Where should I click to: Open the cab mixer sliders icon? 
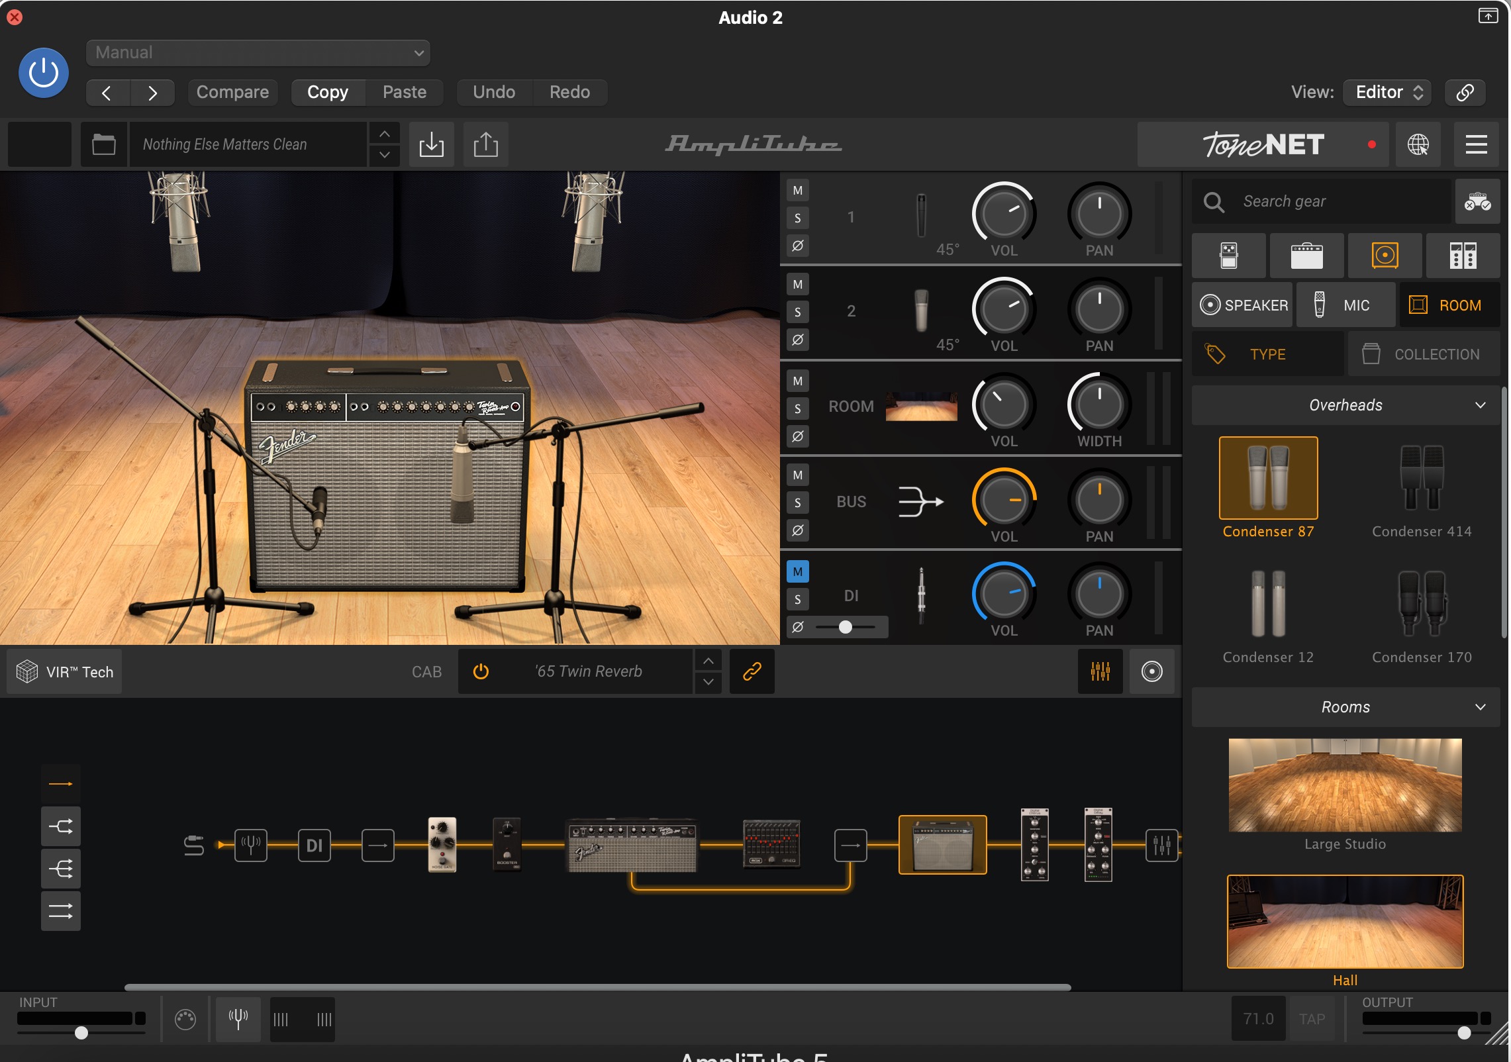[x=1100, y=671]
